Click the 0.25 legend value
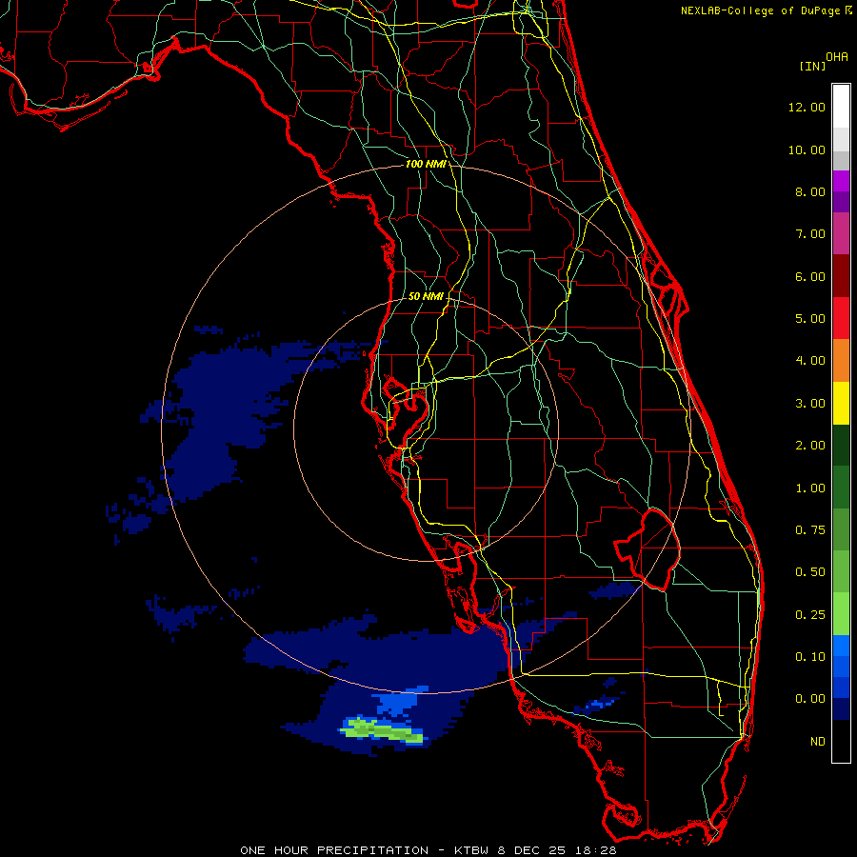 [x=810, y=615]
